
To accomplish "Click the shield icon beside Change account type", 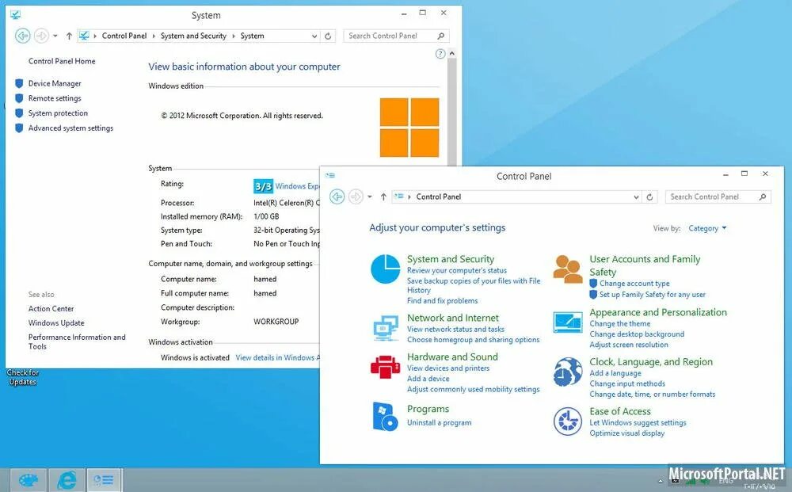I will pos(593,284).
